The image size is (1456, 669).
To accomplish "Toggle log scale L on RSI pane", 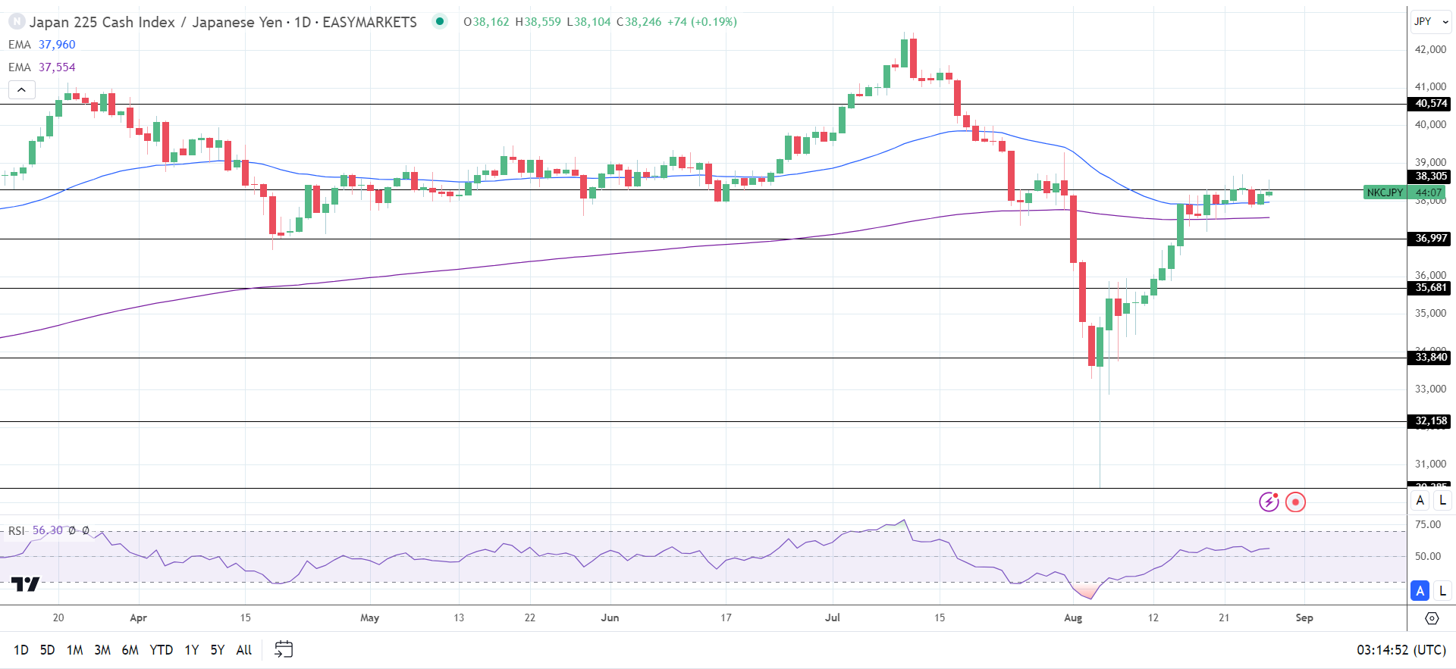I will click(x=1442, y=590).
